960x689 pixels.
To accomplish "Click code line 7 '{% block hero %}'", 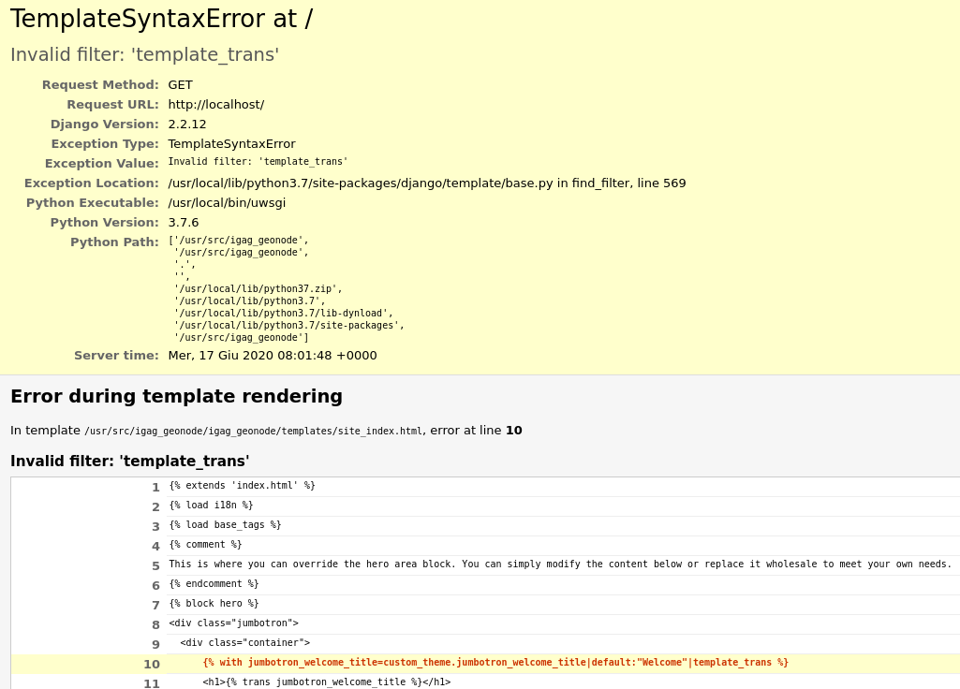I will click(214, 603).
